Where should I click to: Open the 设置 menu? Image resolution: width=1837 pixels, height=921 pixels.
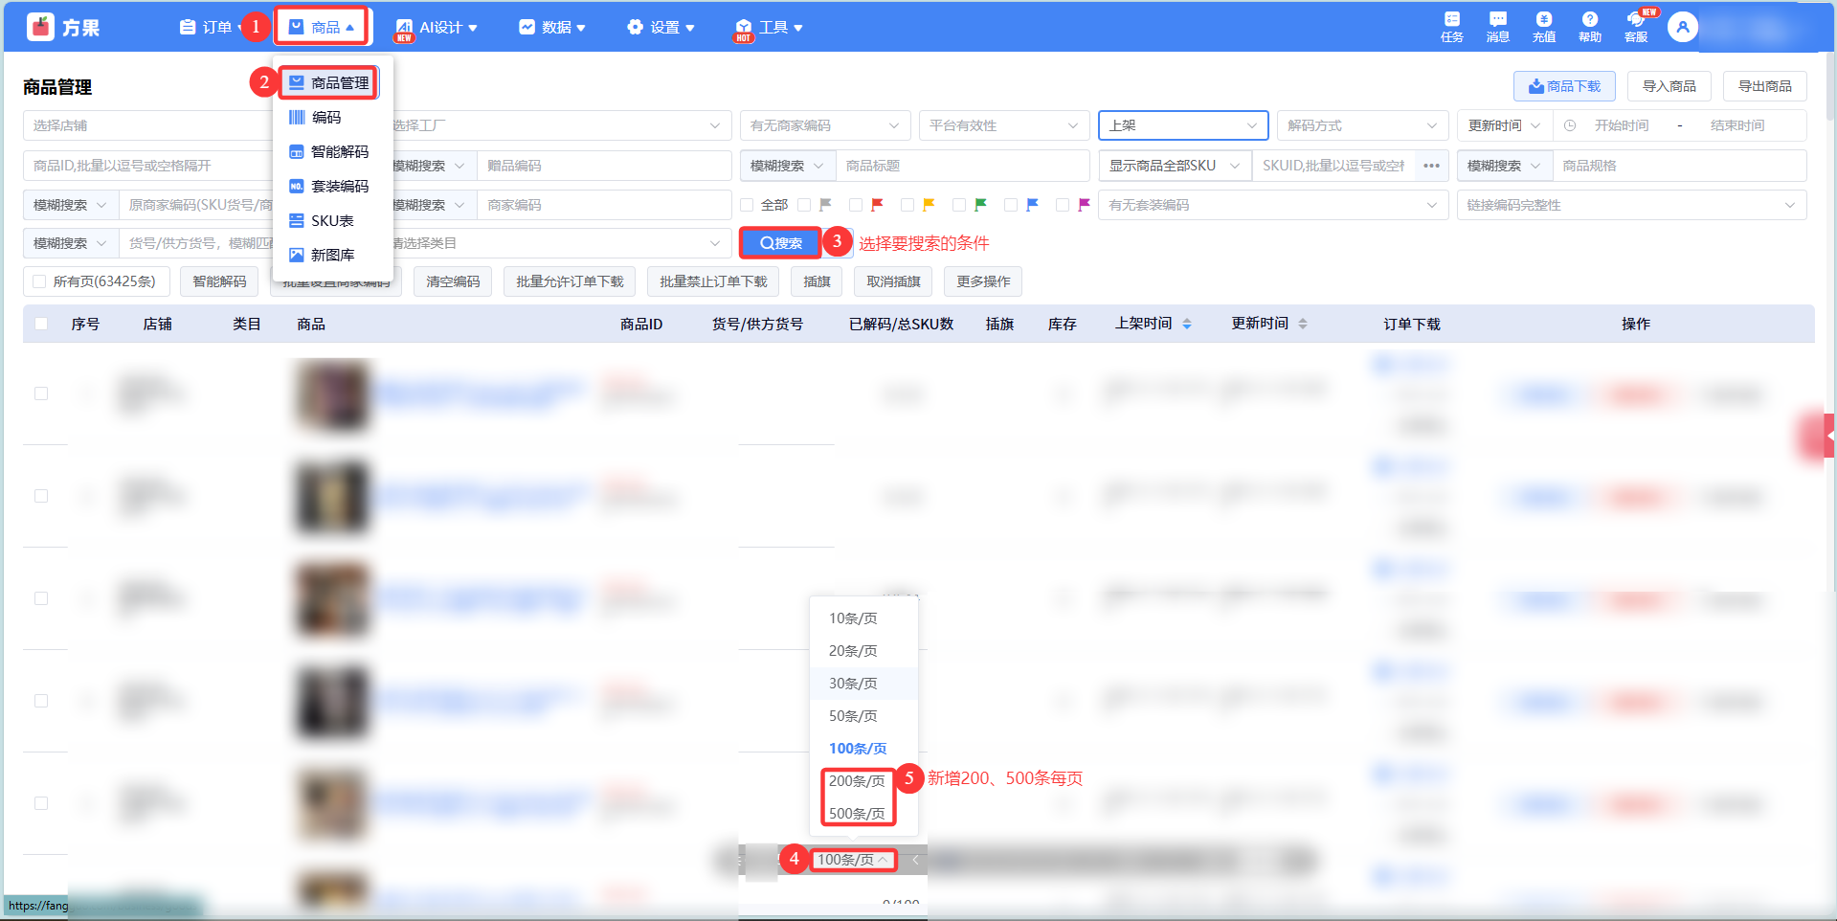coord(661,27)
